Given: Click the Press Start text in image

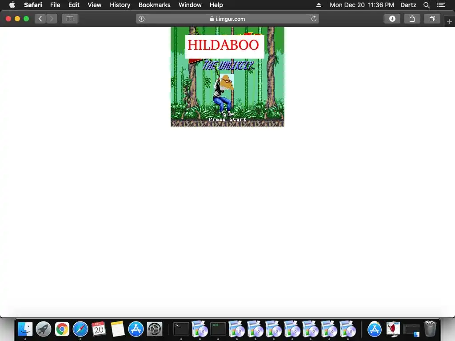Looking at the screenshot, I should (227, 119).
